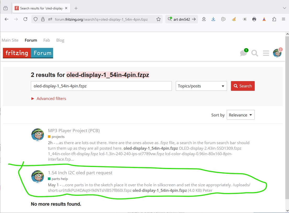Open the forum hamburger menu
Viewport: 289px width, 213px height.
click(x=266, y=53)
